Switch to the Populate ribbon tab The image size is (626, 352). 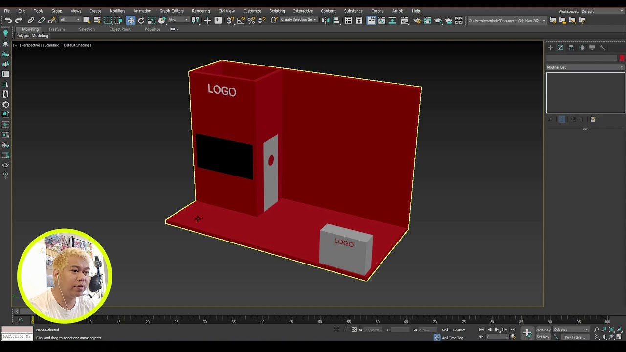(152, 29)
